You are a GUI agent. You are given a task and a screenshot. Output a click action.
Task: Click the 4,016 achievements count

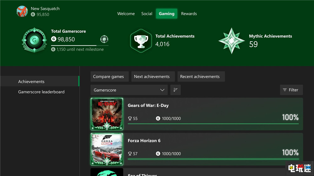pos(162,44)
